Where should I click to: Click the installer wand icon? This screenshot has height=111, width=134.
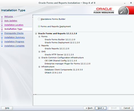tap(123, 11)
